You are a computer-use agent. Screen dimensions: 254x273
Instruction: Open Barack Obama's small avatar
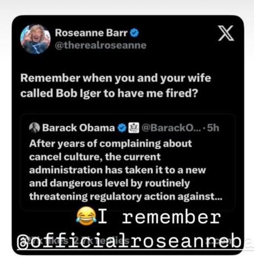pyautogui.click(x=34, y=128)
